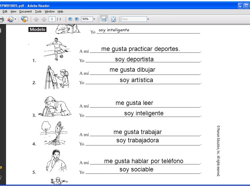This screenshot has width=250, height=187.
Task: Click the Pearson Education copyright text
Action: click(x=218, y=151)
